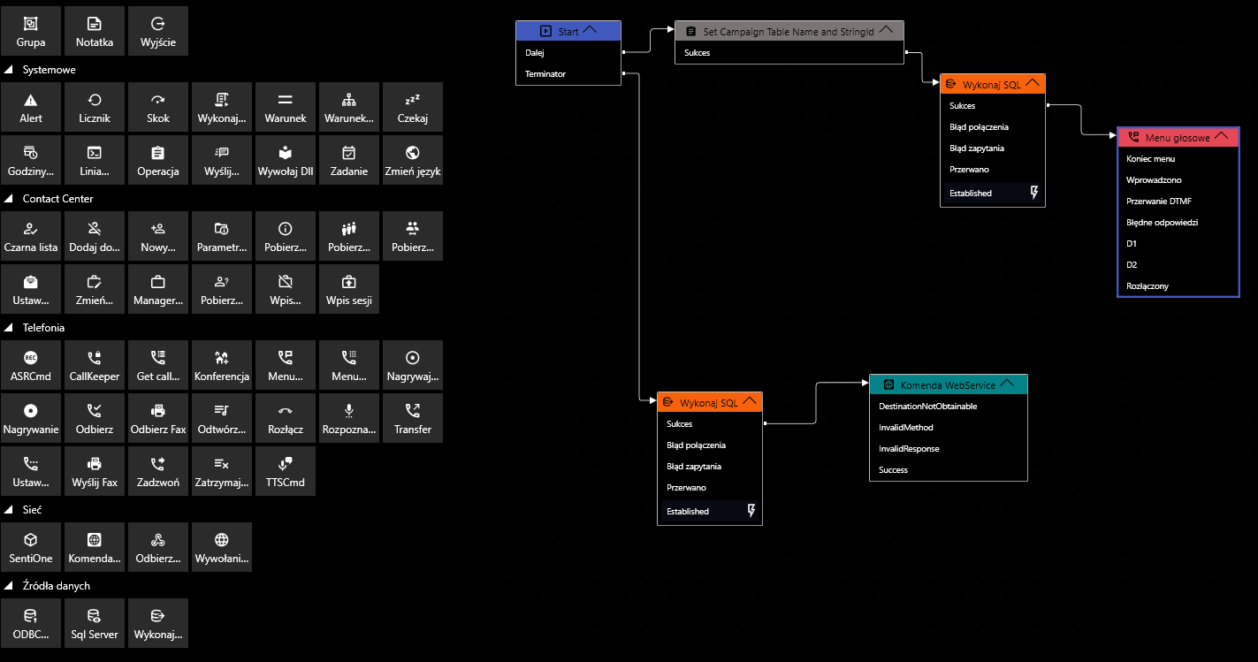Select the ASRCmd telephony tool
Viewport: 1258px width, 662px height.
[x=31, y=364]
